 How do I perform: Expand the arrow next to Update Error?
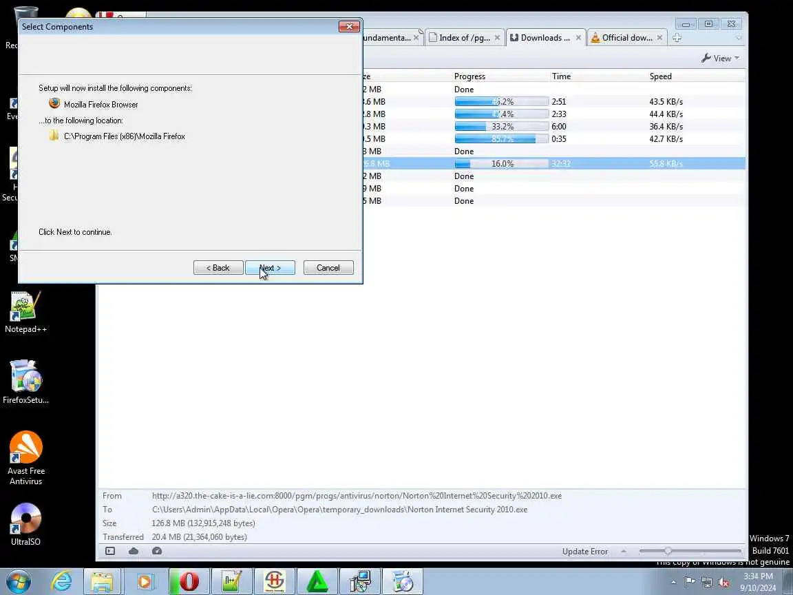624,551
